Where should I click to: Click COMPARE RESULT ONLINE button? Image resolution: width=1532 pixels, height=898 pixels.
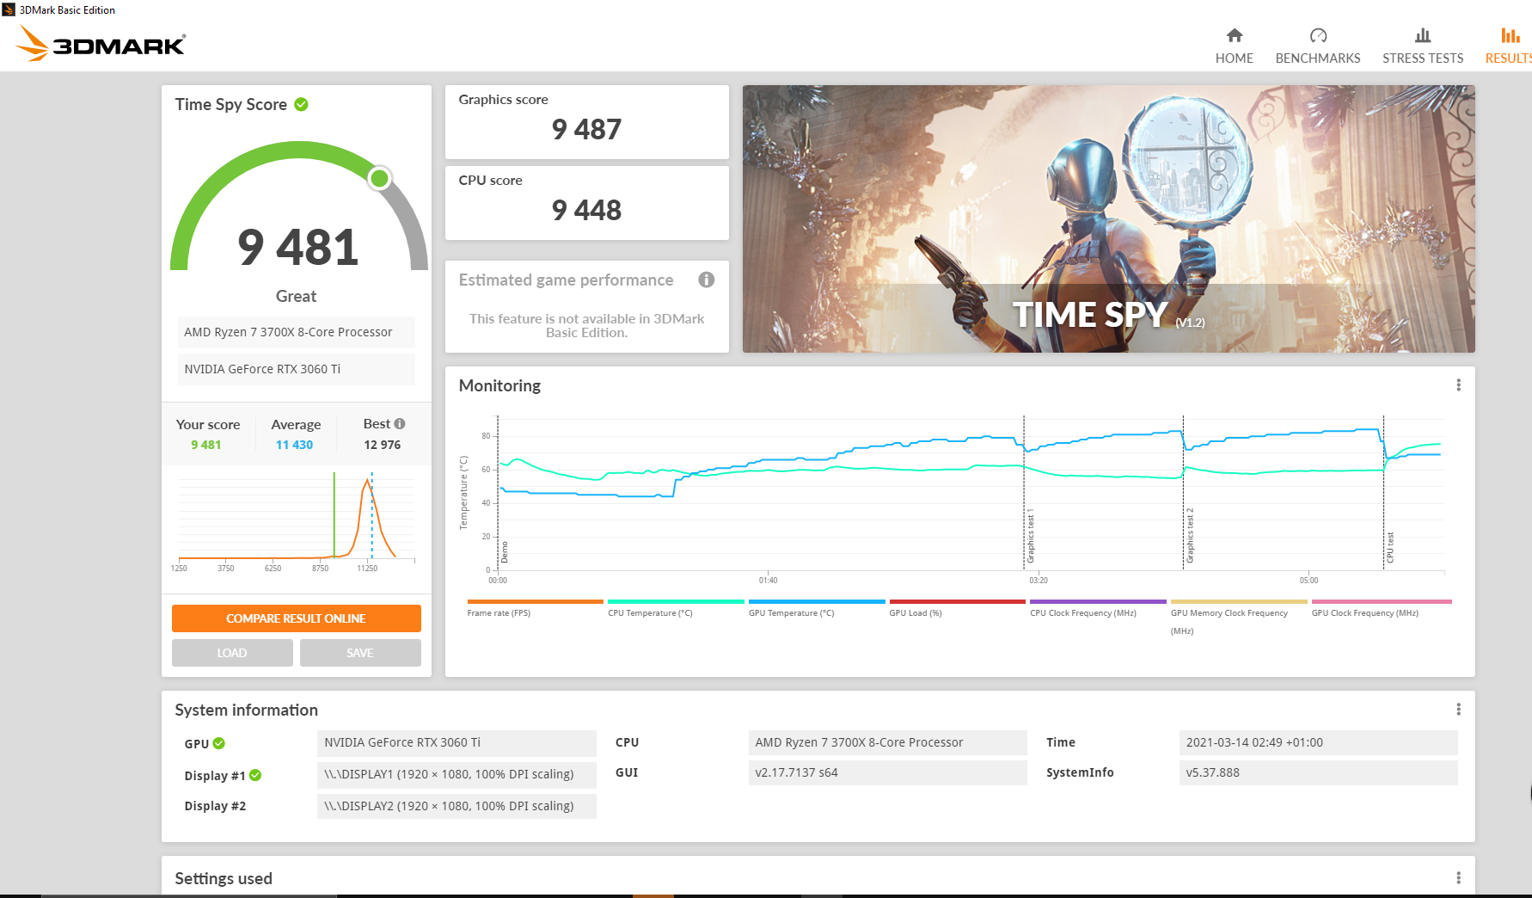tap(297, 618)
